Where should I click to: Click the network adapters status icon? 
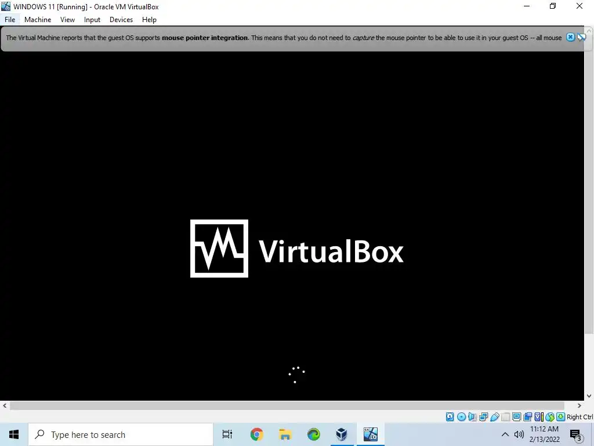(x=483, y=417)
